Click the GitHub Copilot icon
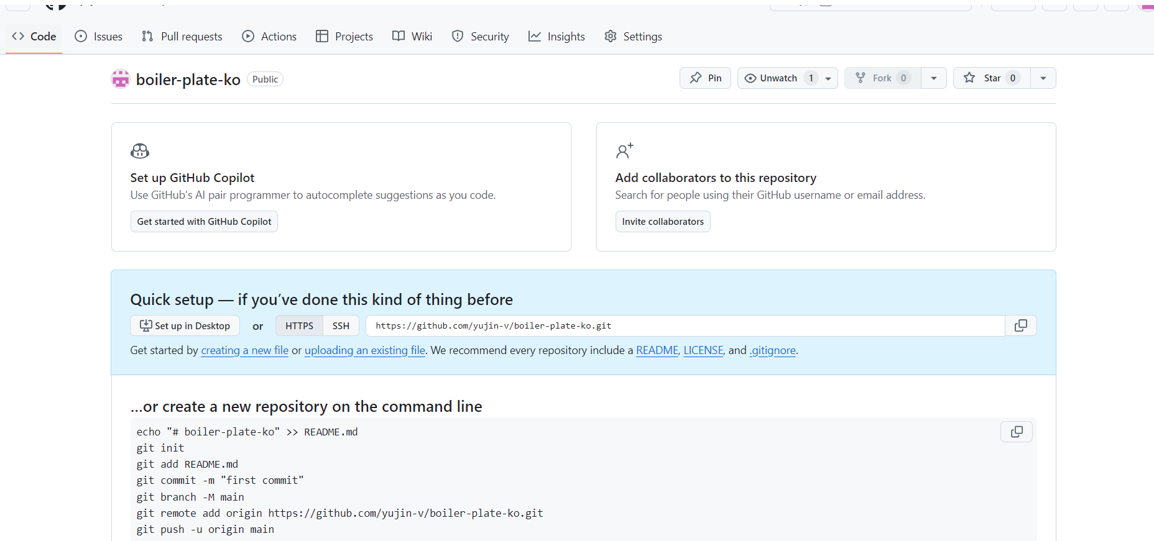The image size is (1154, 541). (140, 151)
